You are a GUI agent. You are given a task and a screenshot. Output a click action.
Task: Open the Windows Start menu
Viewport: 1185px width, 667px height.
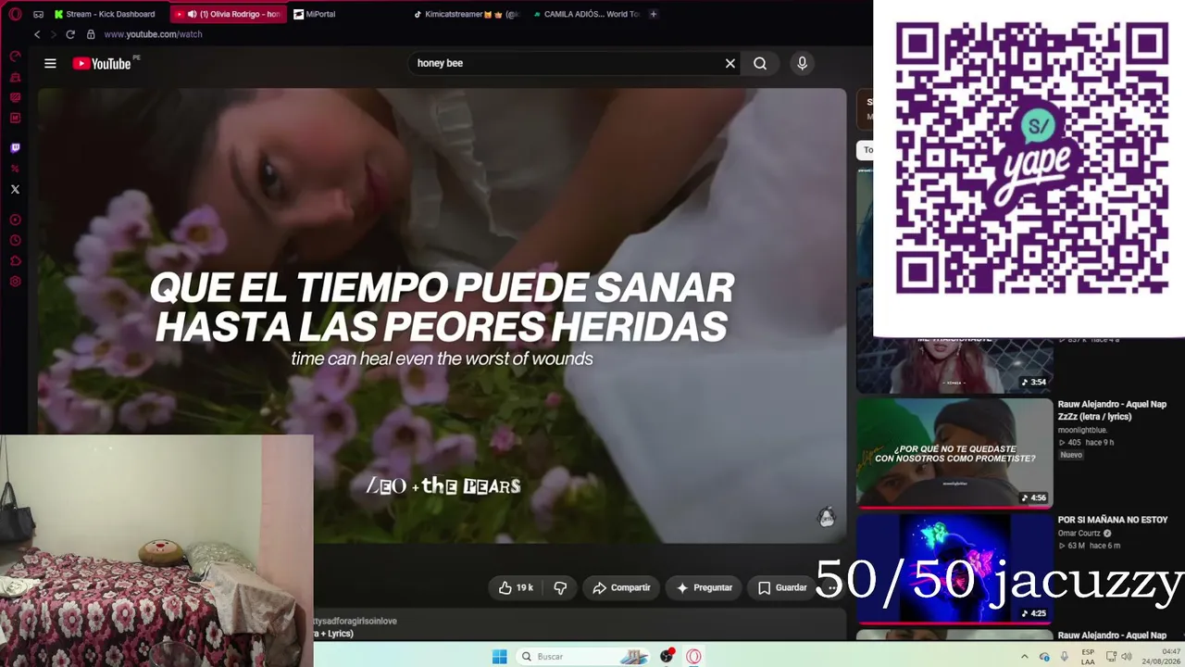click(x=499, y=657)
